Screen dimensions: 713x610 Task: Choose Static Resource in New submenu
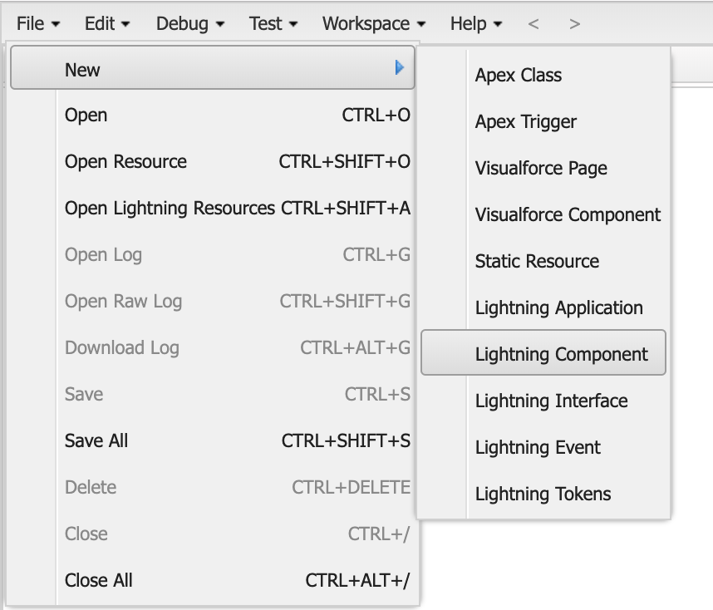point(537,262)
